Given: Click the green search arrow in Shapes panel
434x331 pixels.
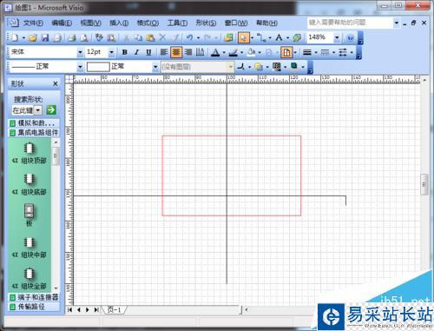Looking at the screenshot, I should 51,110.
